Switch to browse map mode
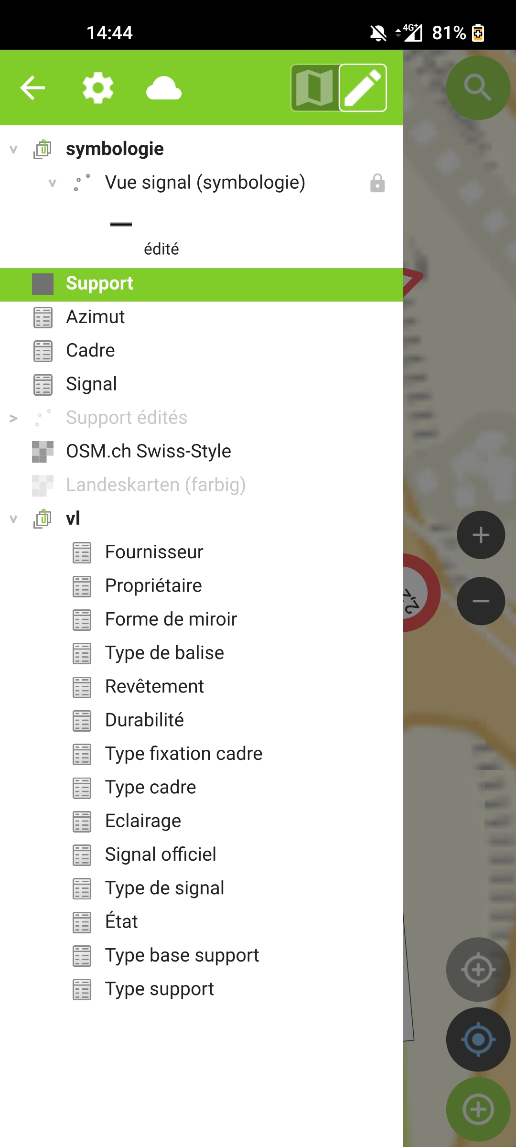Screen dimensions: 516x1147 pos(315,88)
